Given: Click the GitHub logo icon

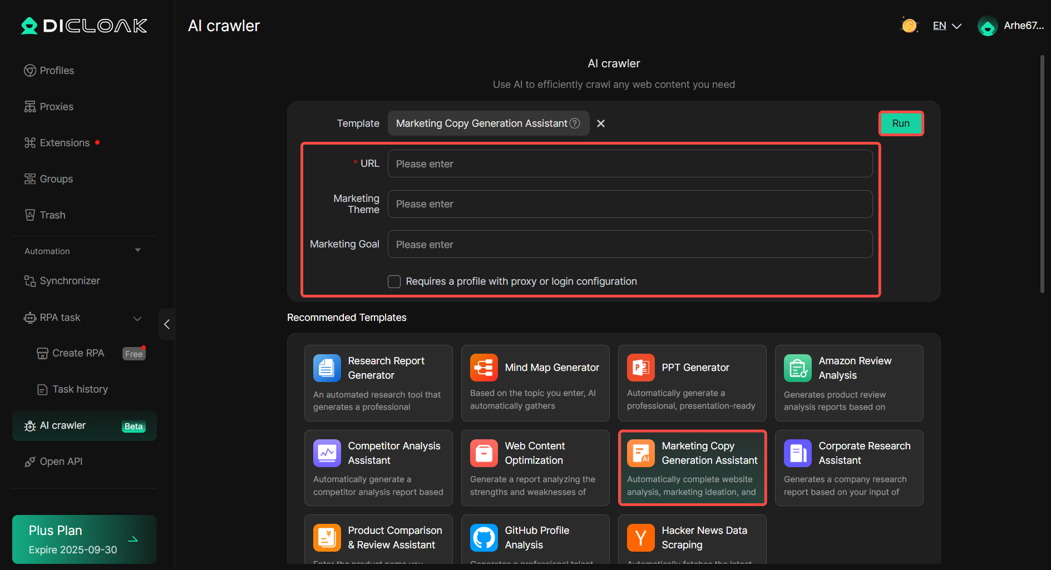Looking at the screenshot, I should click(x=484, y=538).
